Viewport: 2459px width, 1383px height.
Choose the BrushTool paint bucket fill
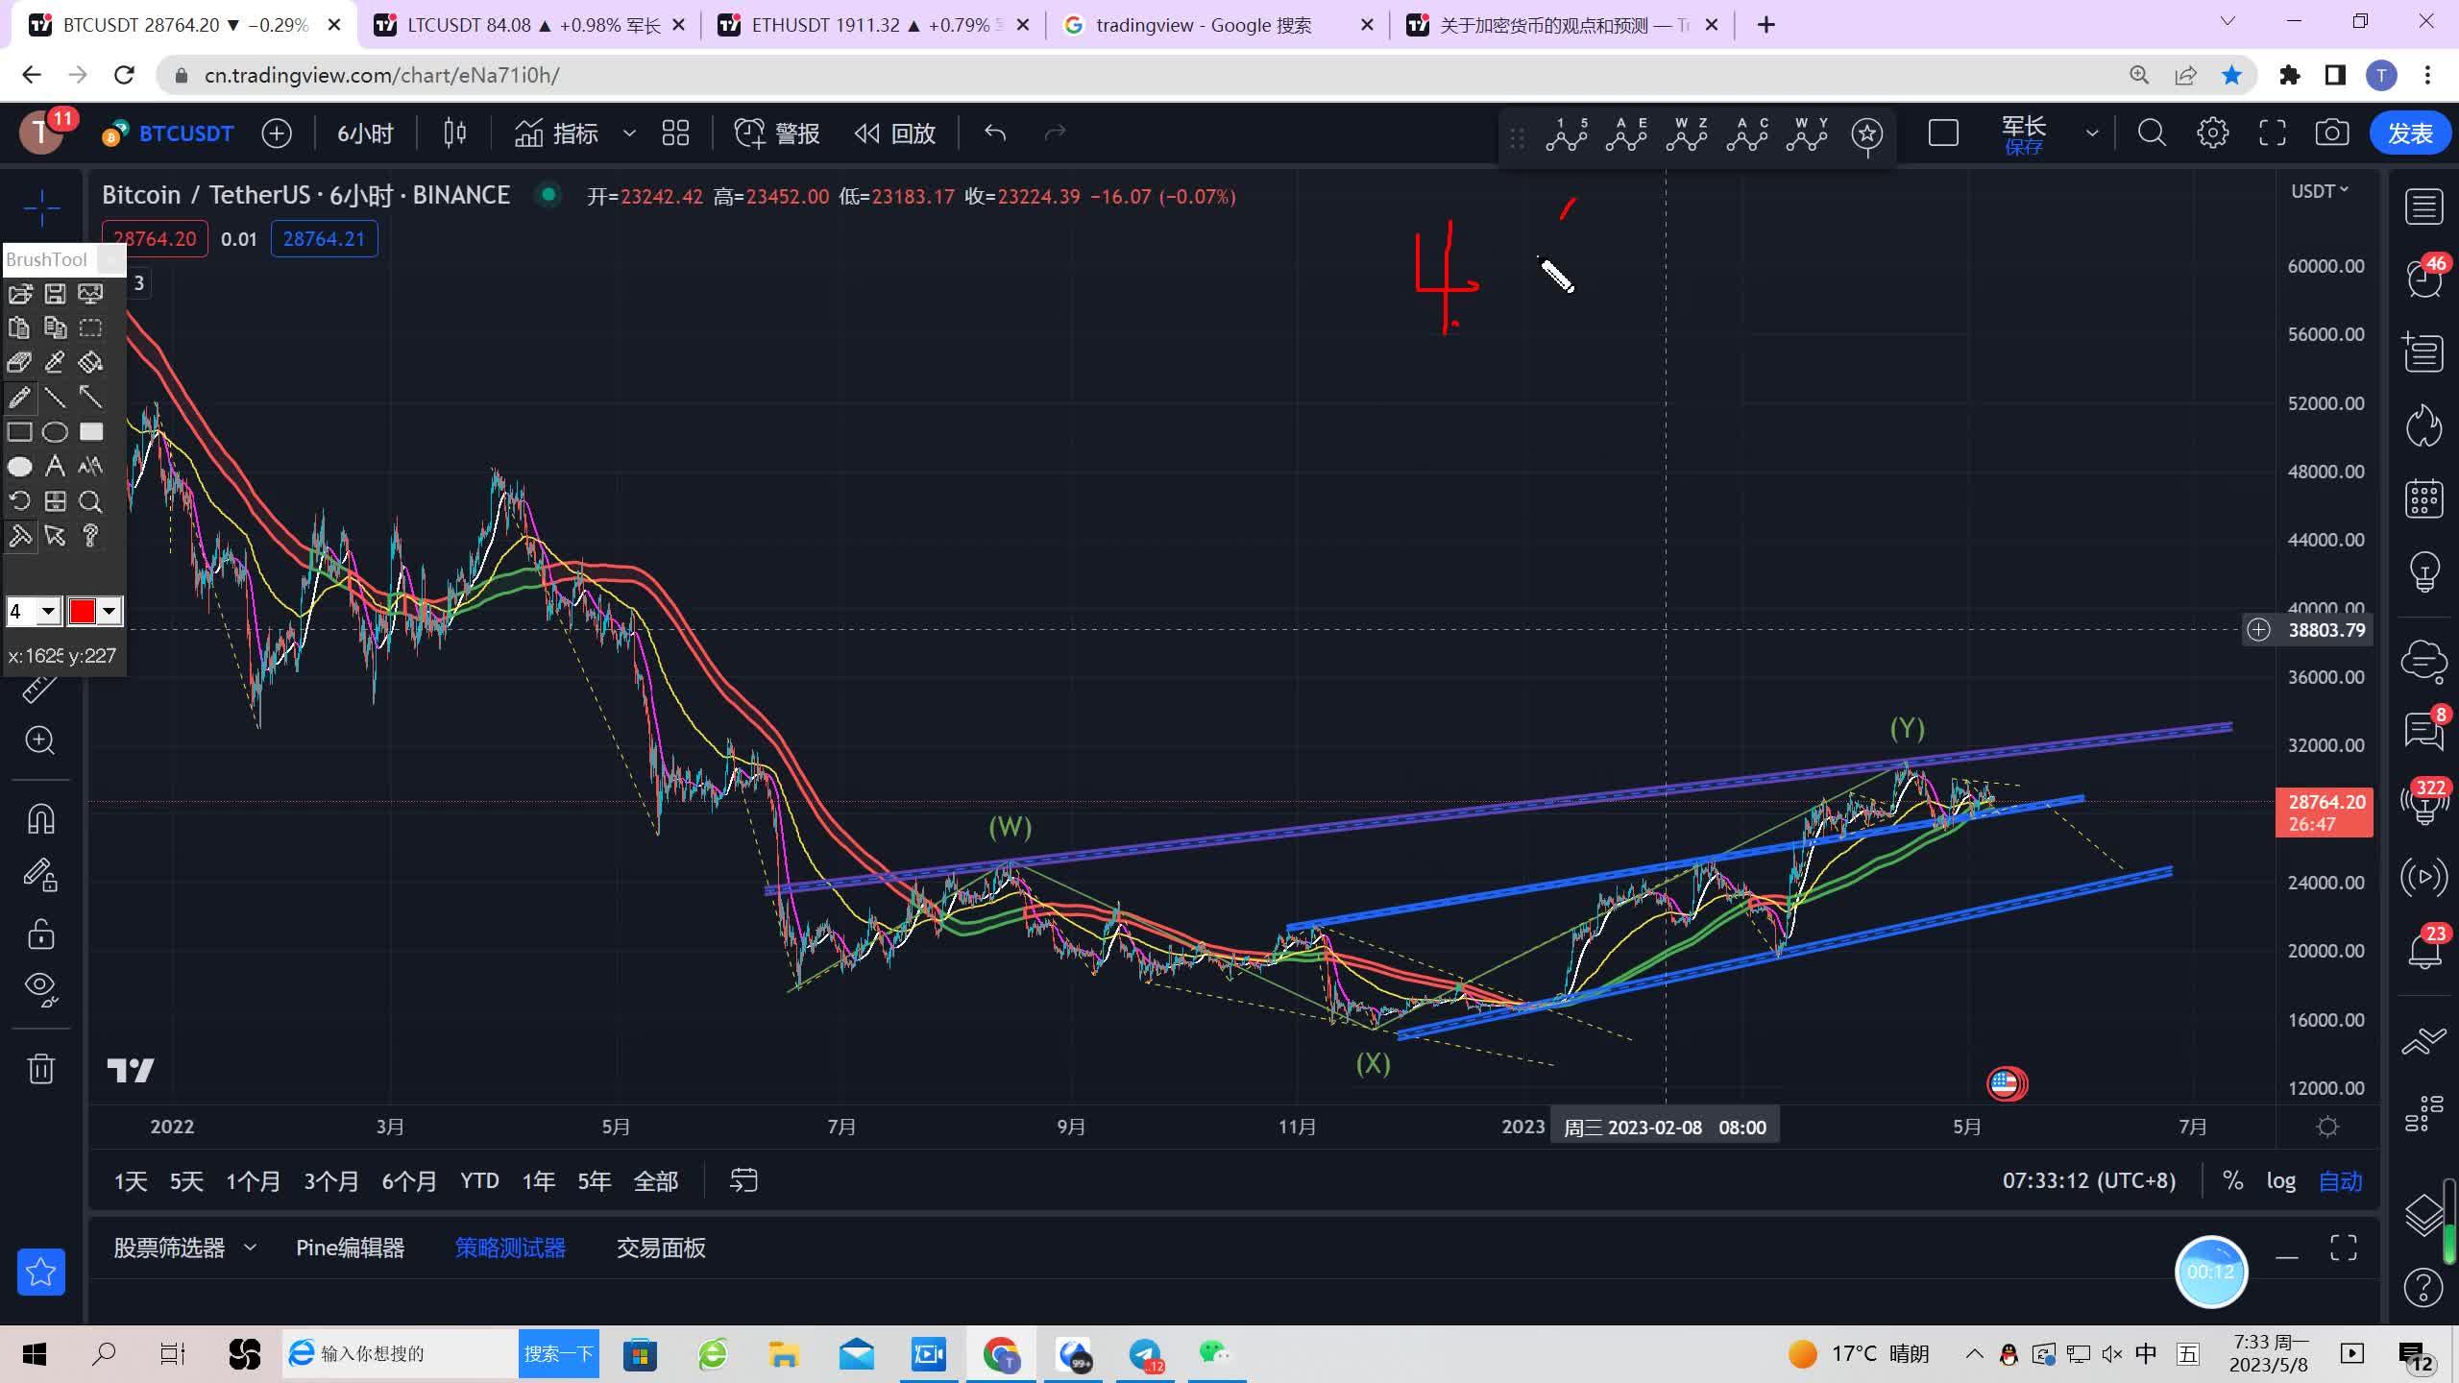click(90, 363)
